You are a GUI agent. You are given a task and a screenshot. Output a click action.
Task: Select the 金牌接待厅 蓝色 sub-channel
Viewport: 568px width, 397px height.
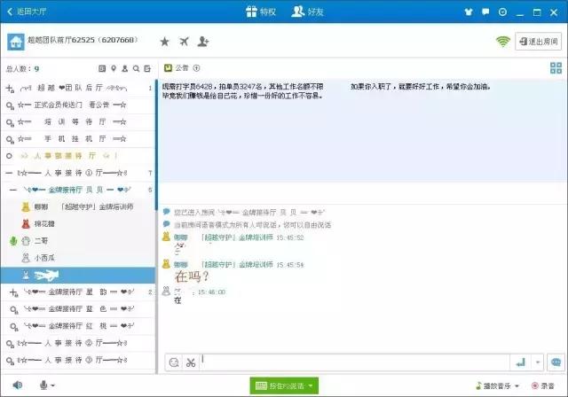click(77, 309)
